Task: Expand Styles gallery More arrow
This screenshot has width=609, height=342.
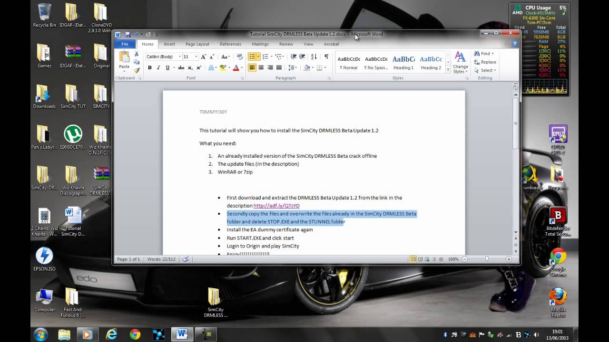Action: coord(448,70)
